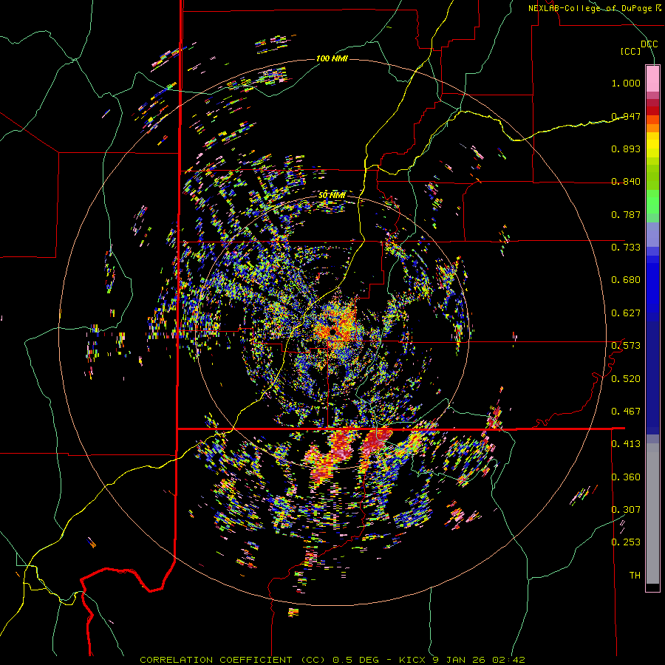Pick the gray color scale segment
The image size is (665, 665).
click(x=652, y=514)
